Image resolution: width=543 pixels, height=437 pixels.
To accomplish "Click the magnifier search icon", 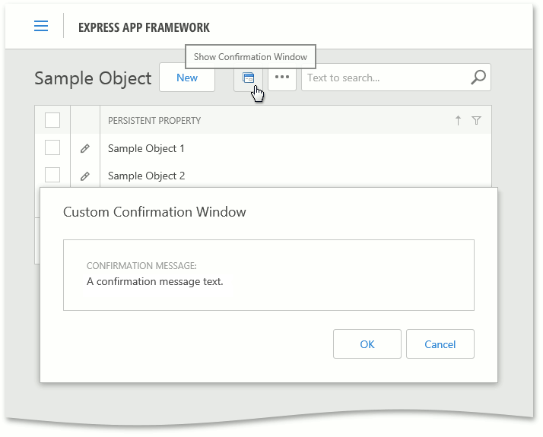I will tap(478, 78).
